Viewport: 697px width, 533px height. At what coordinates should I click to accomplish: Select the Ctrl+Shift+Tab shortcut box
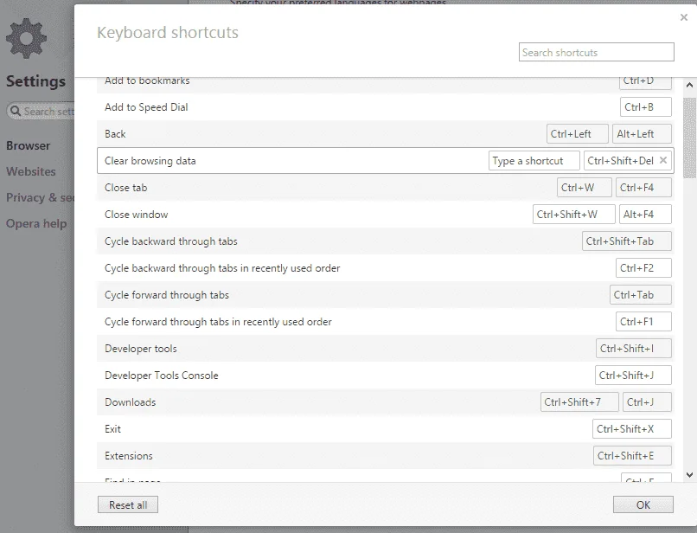coord(627,241)
